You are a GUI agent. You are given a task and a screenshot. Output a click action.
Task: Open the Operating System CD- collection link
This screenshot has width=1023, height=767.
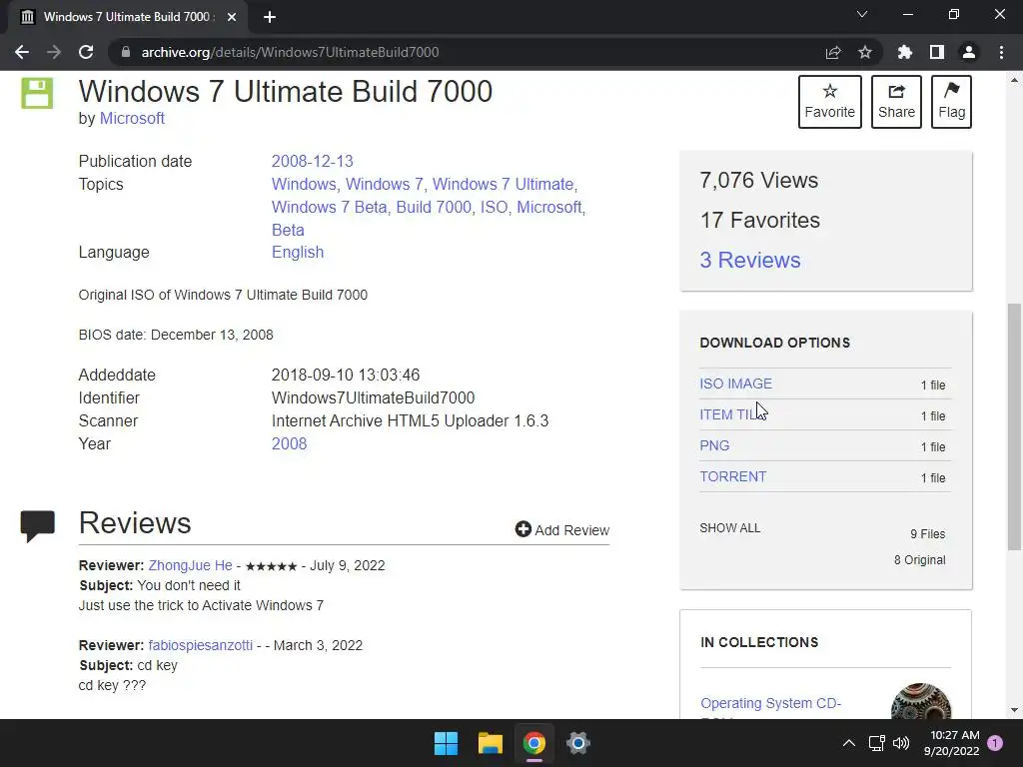[x=770, y=703]
